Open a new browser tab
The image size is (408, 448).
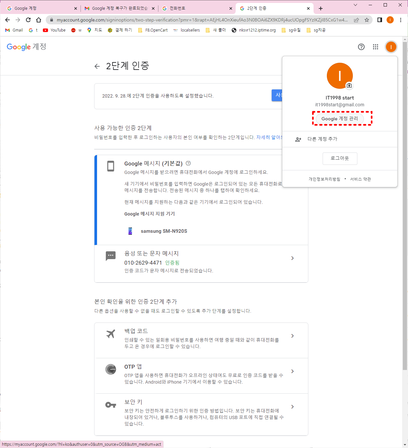click(321, 8)
